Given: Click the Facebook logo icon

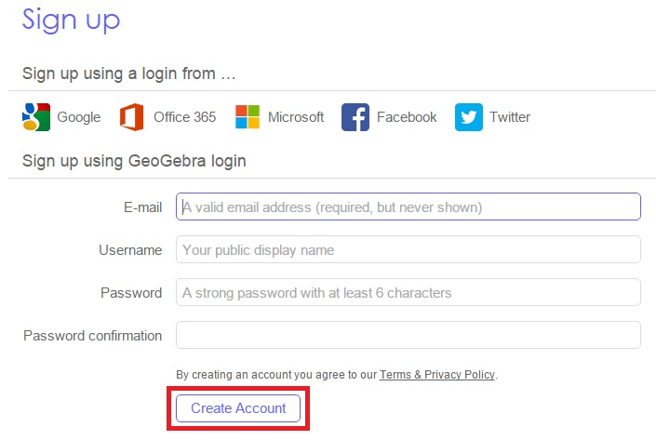Looking at the screenshot, I should (355, 117).
